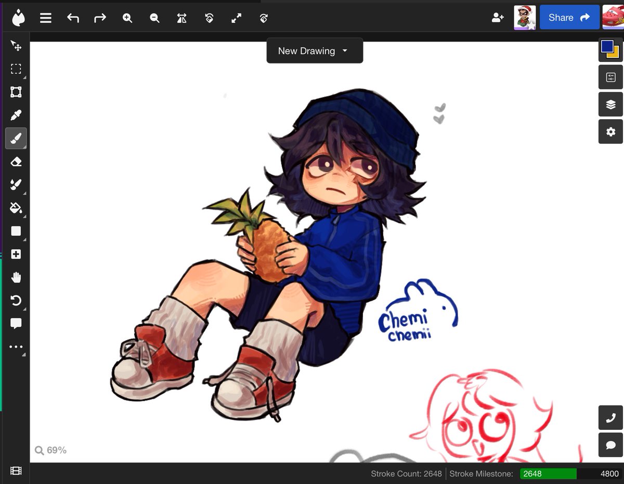Select the Hand pan tool

16,277
